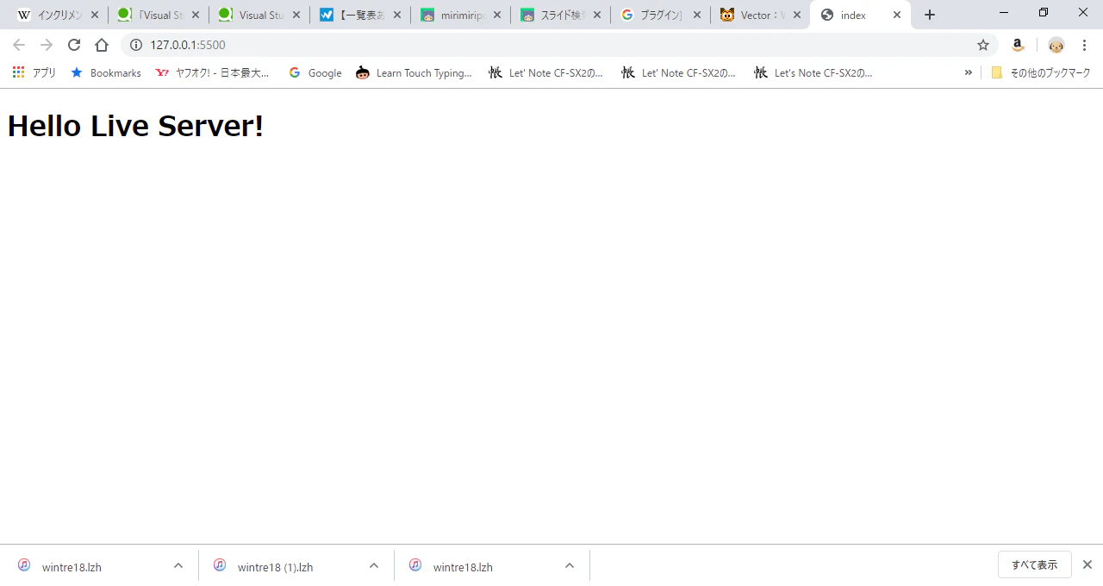Image resolution: width=1103 pixels, height=586 pixels.
Task: Expand options for wintre18 (1).lzh download
Action: (x=374, y=565)
